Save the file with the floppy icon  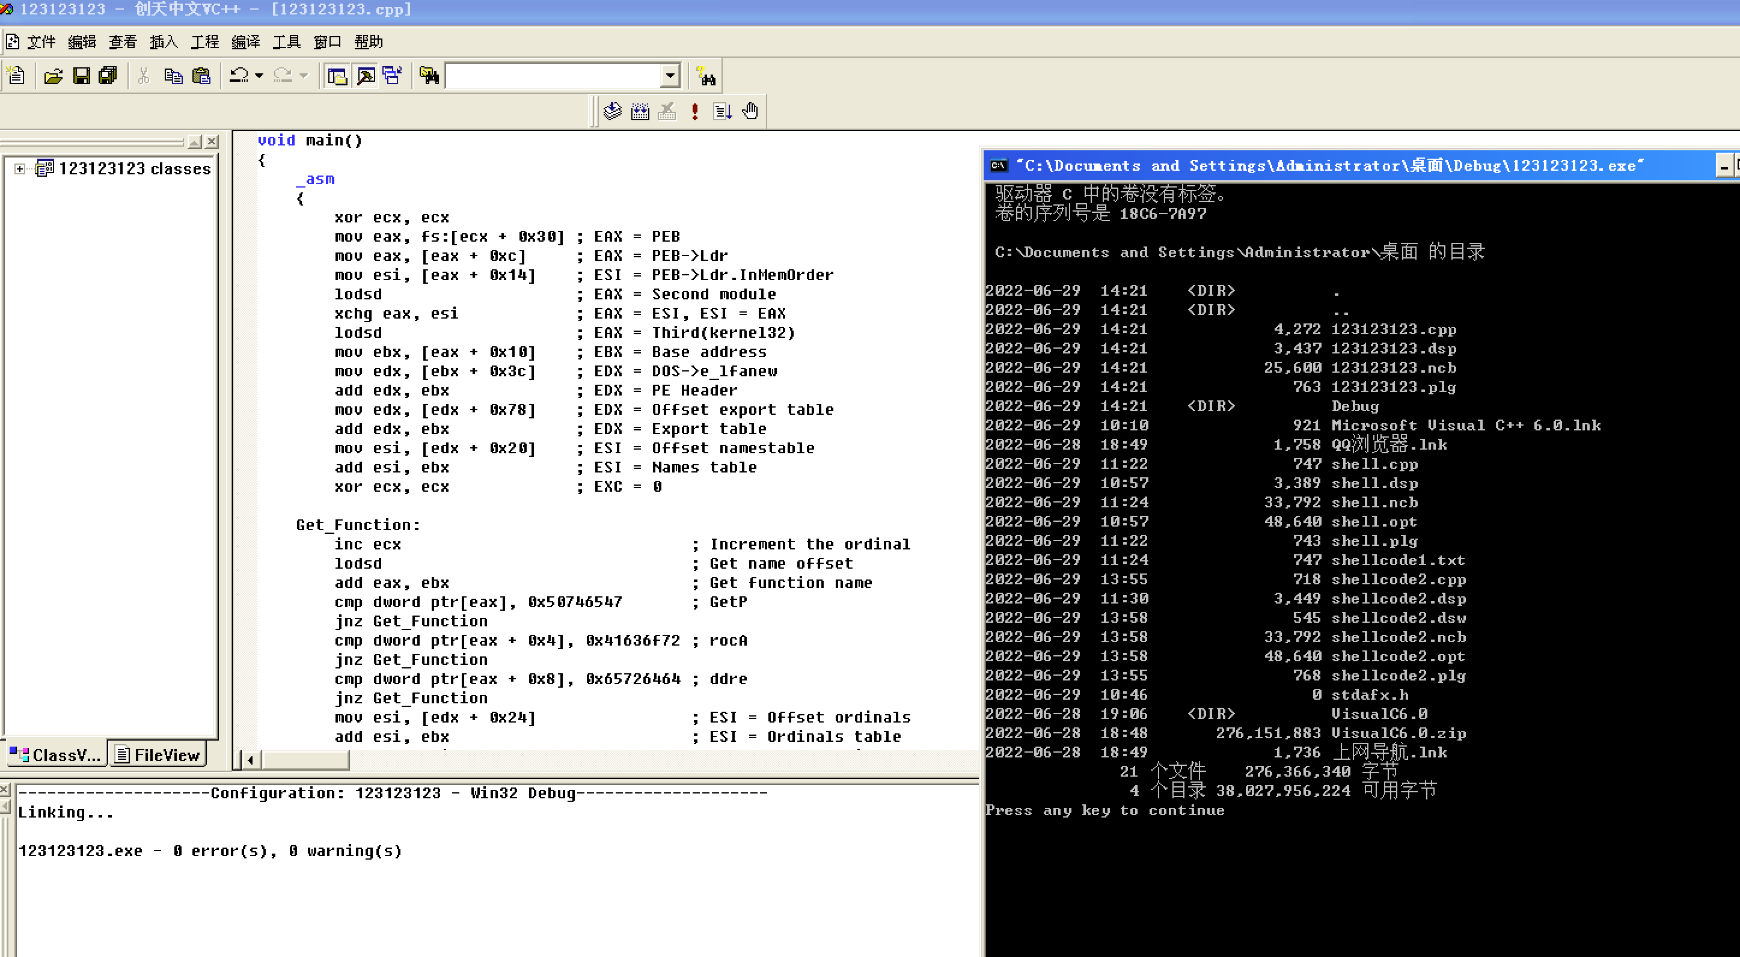tap(82, 76)
